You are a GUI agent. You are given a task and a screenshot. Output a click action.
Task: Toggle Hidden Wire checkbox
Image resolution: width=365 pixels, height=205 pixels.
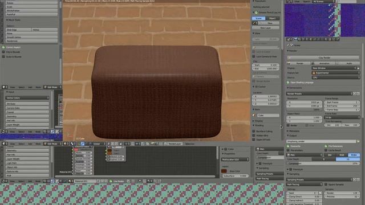point(254,136)
